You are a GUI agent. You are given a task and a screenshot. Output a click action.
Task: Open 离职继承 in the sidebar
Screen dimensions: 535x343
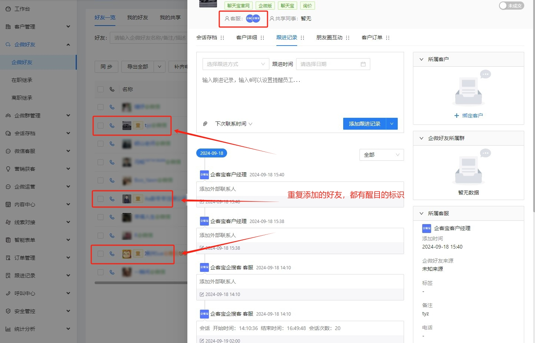click(22, 98)
